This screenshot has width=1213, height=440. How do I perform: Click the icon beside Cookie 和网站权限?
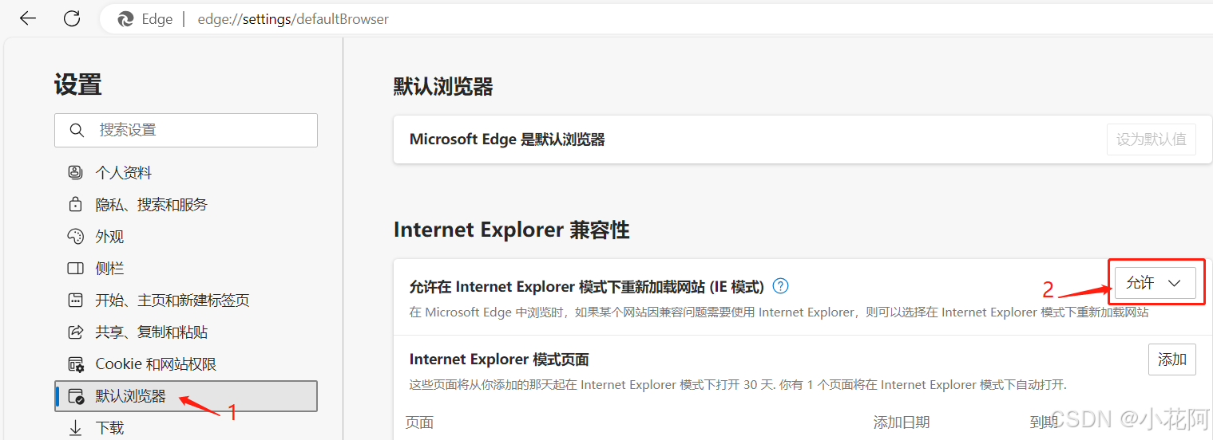click(x=75, y=364)
